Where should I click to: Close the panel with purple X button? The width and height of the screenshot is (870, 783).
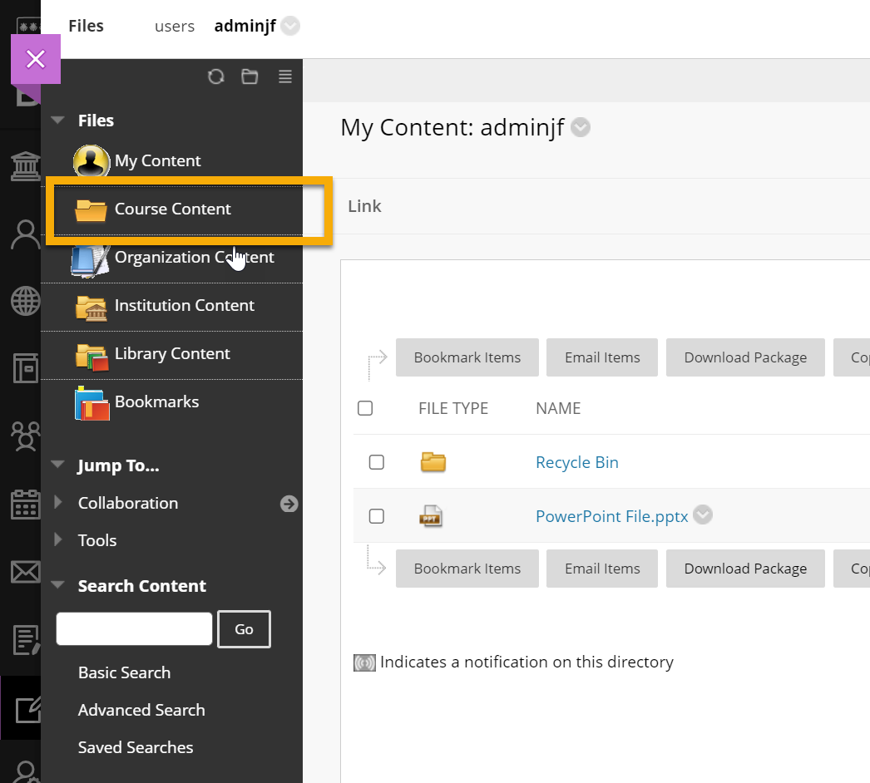[36, 59]
